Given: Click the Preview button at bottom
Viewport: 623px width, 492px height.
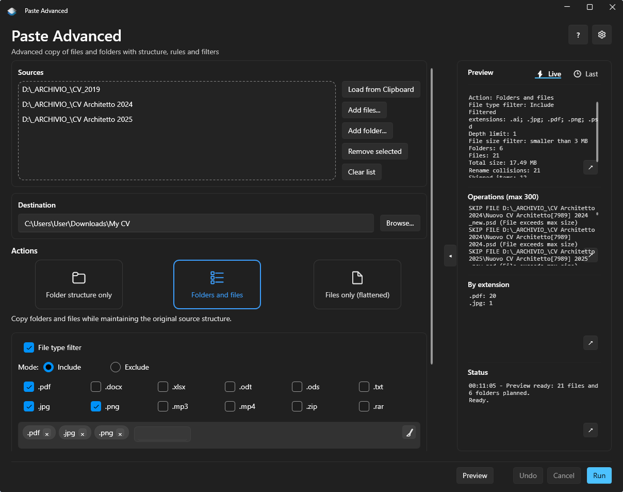Looking at the screenshot, I should point(475,475).
